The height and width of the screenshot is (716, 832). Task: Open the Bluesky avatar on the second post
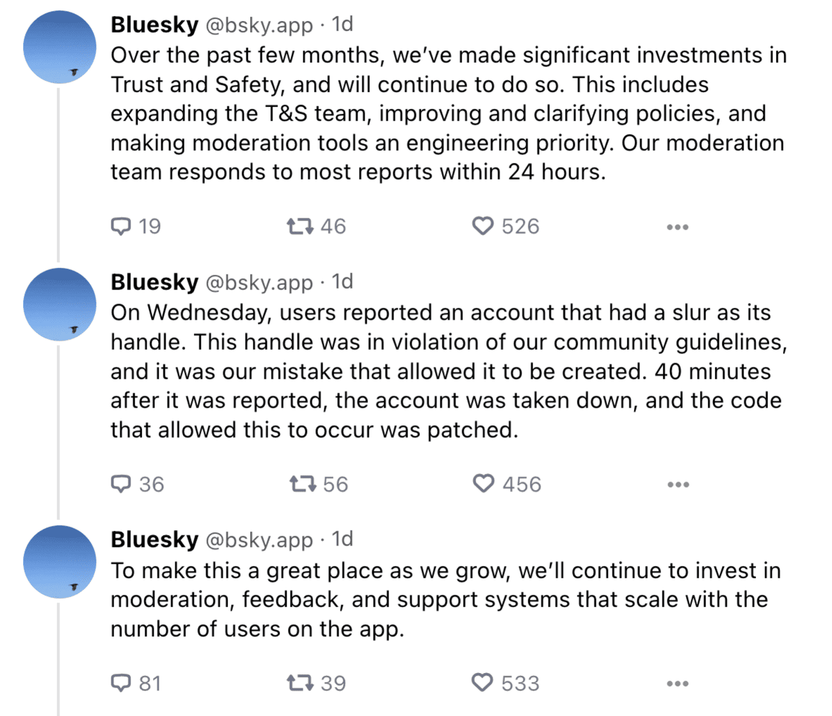[x=60, y=304]
